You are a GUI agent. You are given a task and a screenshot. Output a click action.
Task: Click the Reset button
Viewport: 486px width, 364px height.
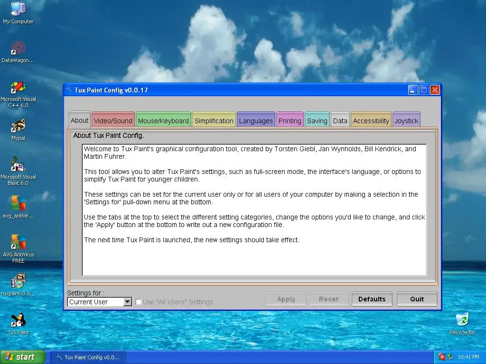329,299
